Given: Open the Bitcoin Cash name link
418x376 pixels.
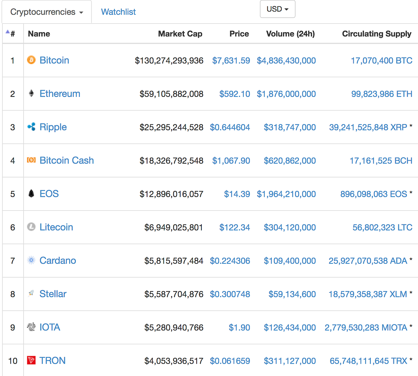Looking at the screenshot, I should [67, 160].
